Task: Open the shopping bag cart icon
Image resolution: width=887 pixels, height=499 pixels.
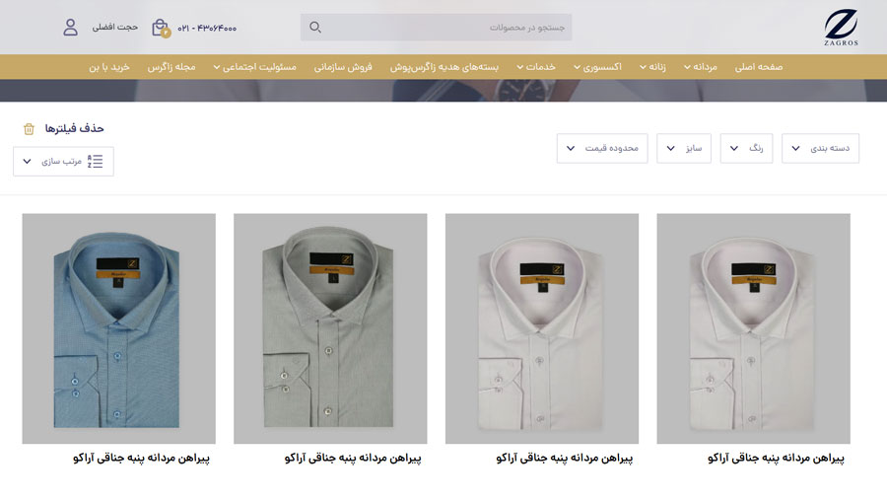Action: point(161,28)
